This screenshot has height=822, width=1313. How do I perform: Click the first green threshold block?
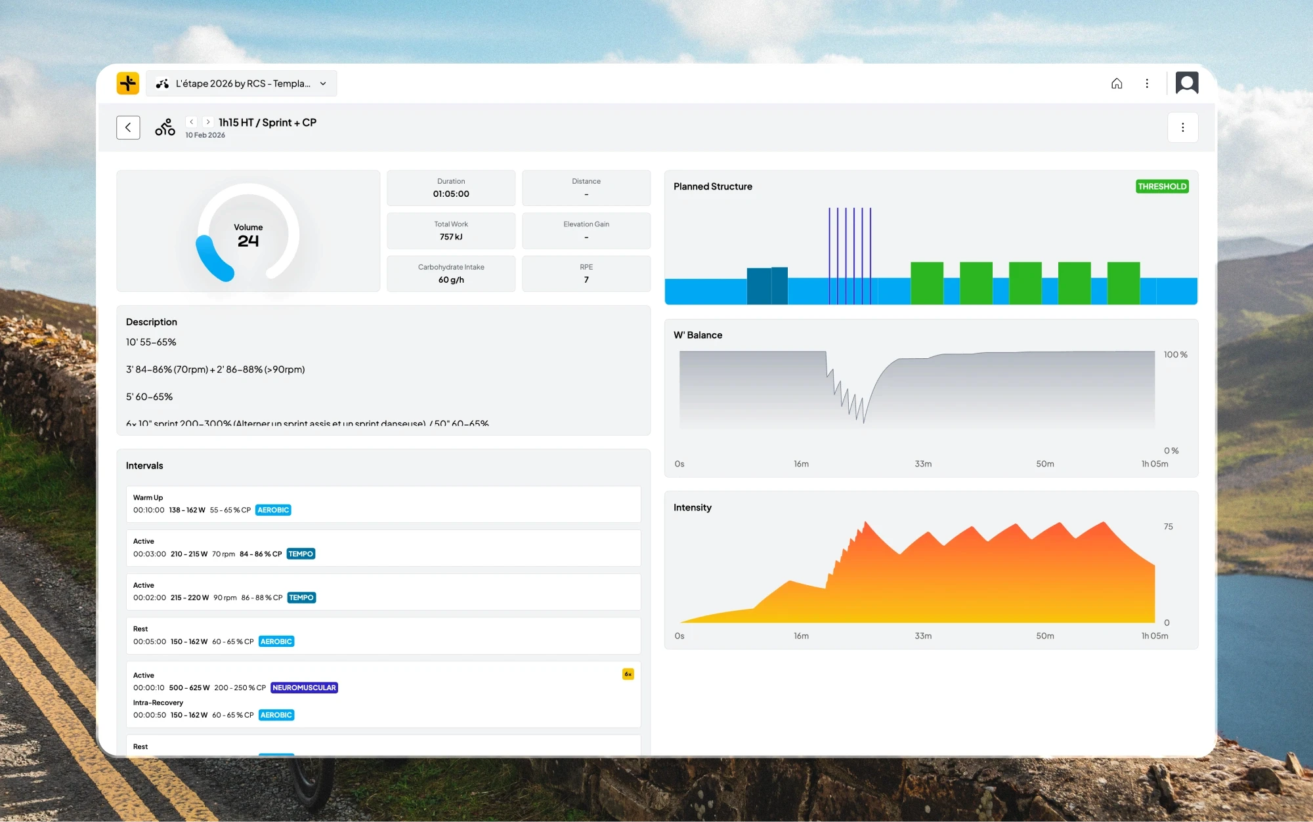pos(926,283)
